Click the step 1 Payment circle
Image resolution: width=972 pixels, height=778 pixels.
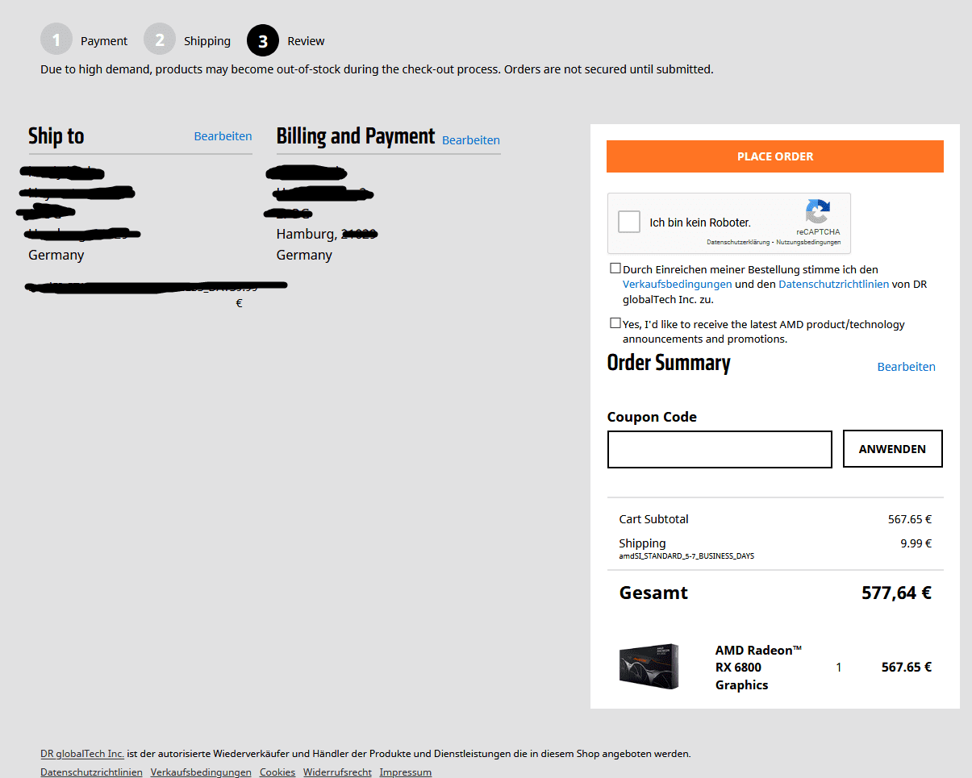[56, 40]
